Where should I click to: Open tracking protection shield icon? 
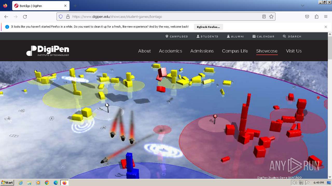(61, 17)
